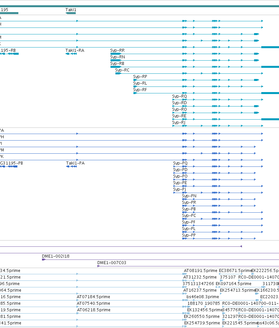
Task: Select the Syp-RR transcript label
Action: click(x=117, y=50)
